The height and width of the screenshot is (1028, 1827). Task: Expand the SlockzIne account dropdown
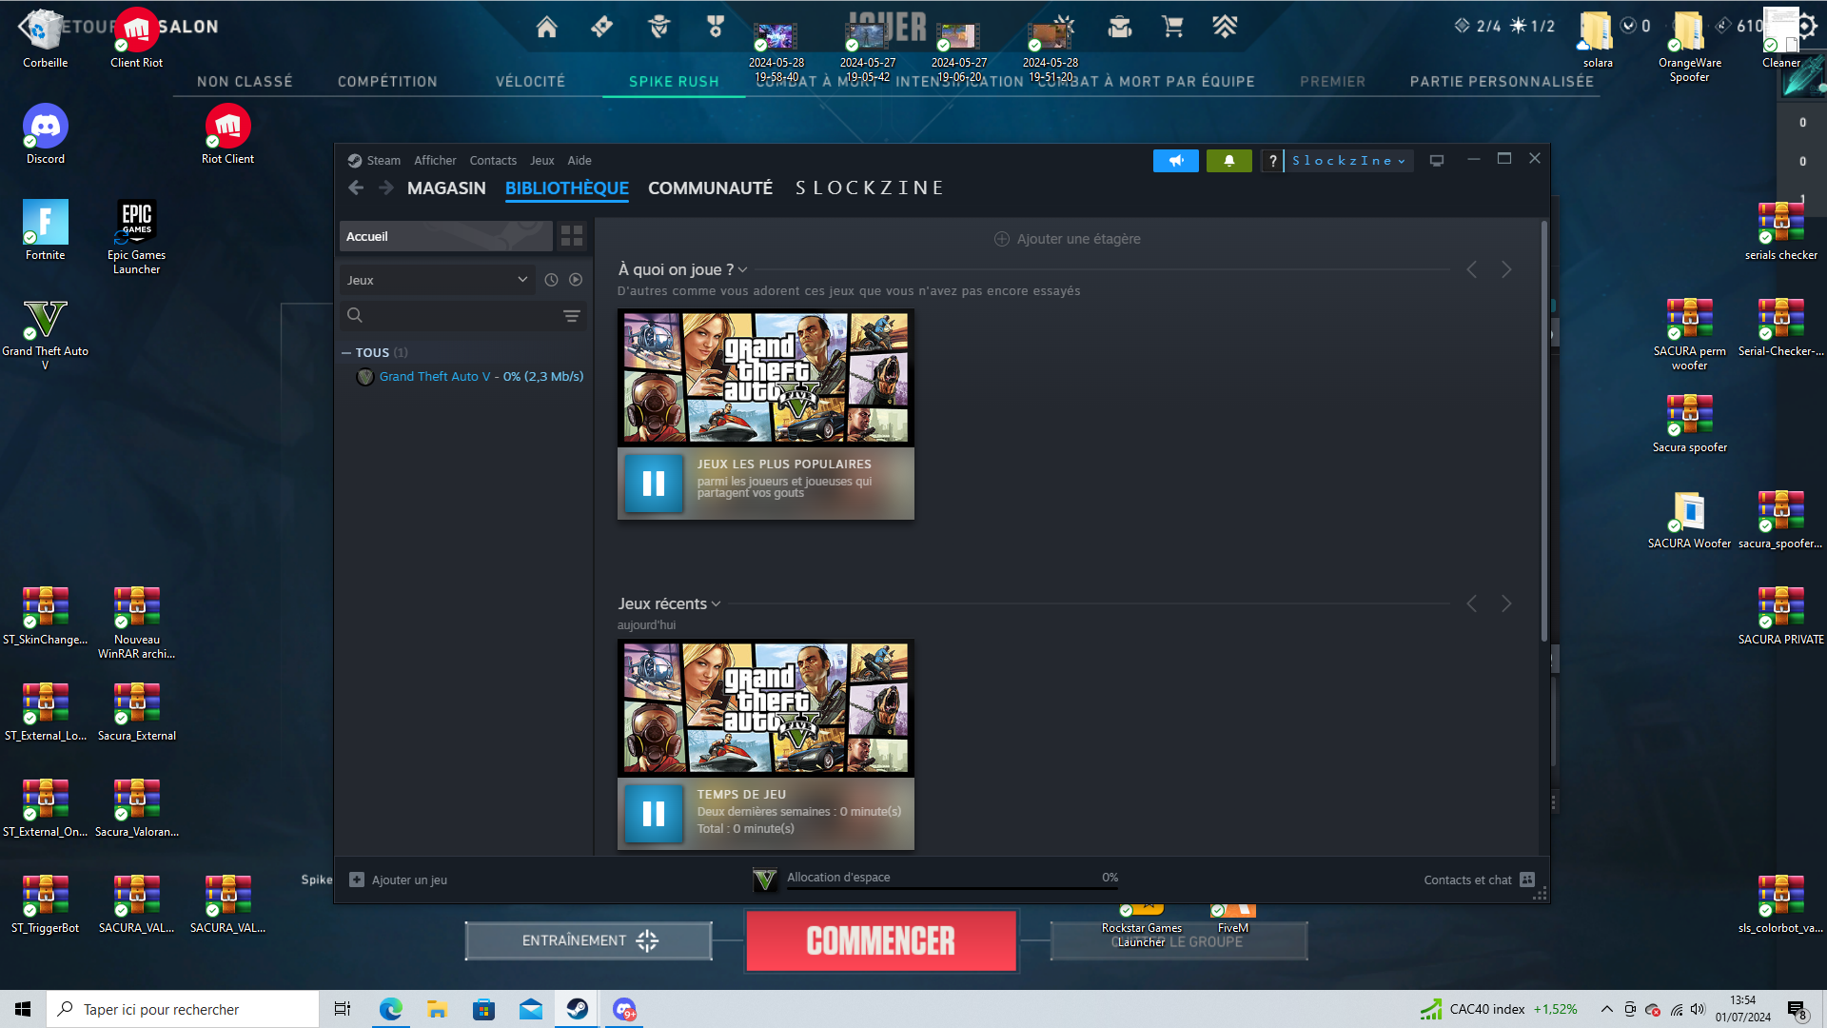(x=1348, y=161)
